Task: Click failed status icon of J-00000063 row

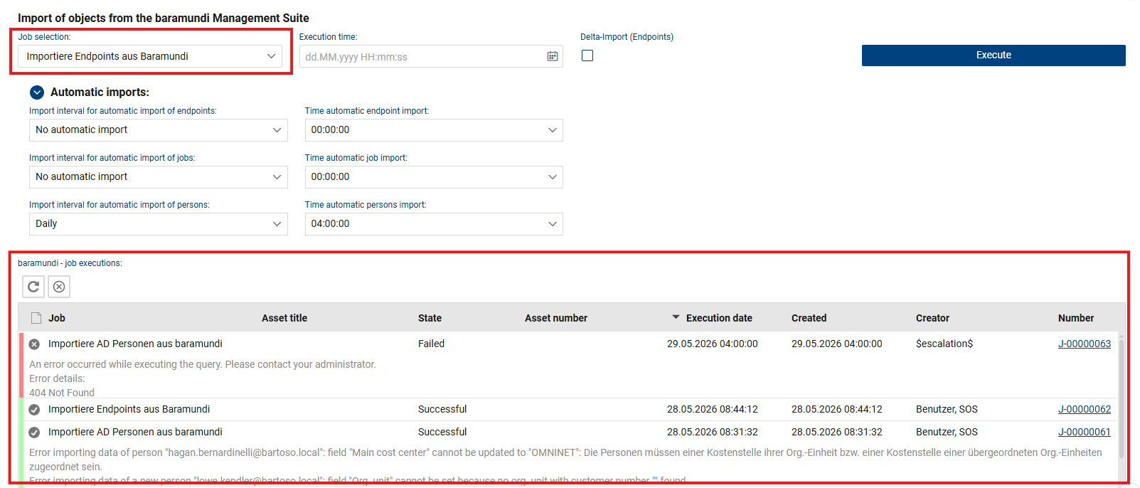Action: (x=34, y=344)
